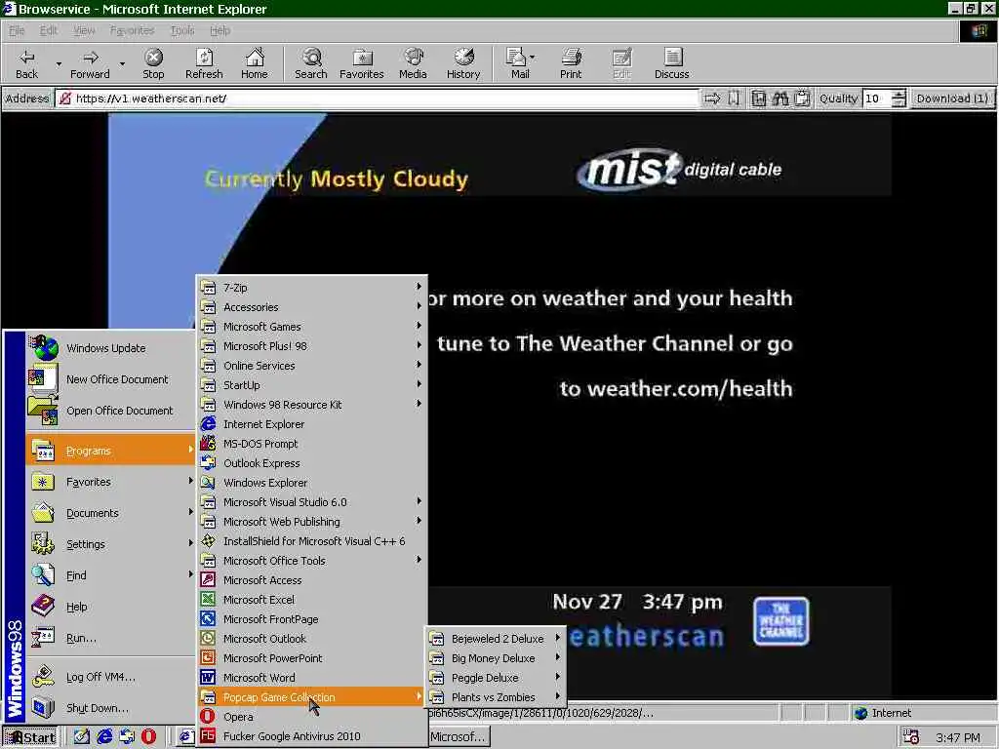Screen dimensions: 999x749
Task: Open the Help menu in menu bar
Action: (220, 30)
